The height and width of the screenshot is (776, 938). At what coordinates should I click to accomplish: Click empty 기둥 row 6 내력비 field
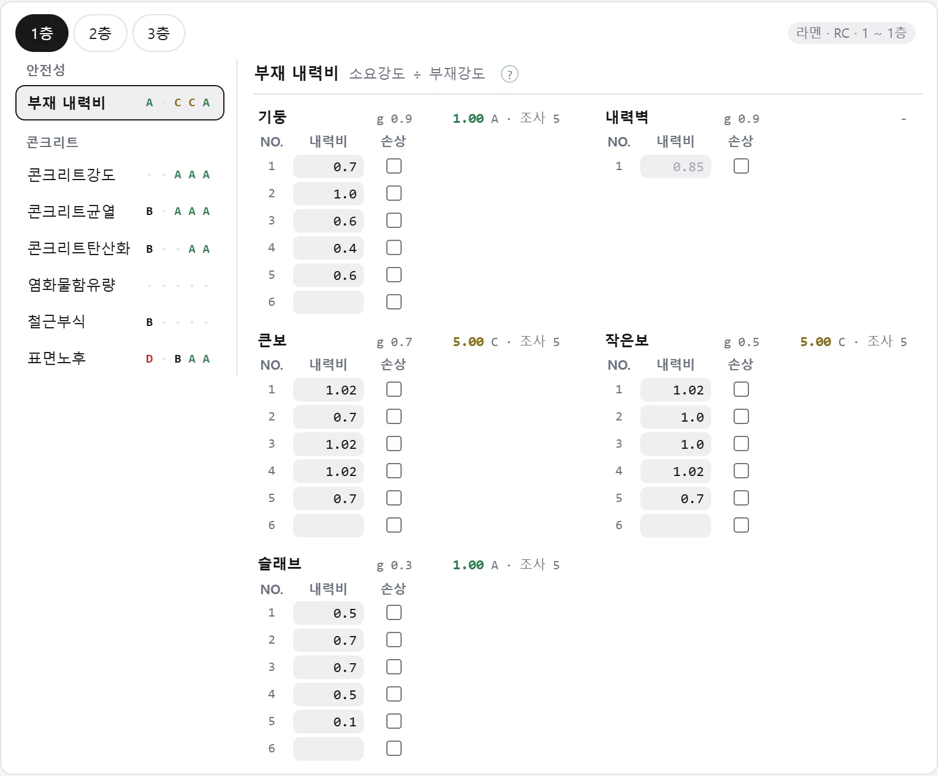click(x=328, y=302)
